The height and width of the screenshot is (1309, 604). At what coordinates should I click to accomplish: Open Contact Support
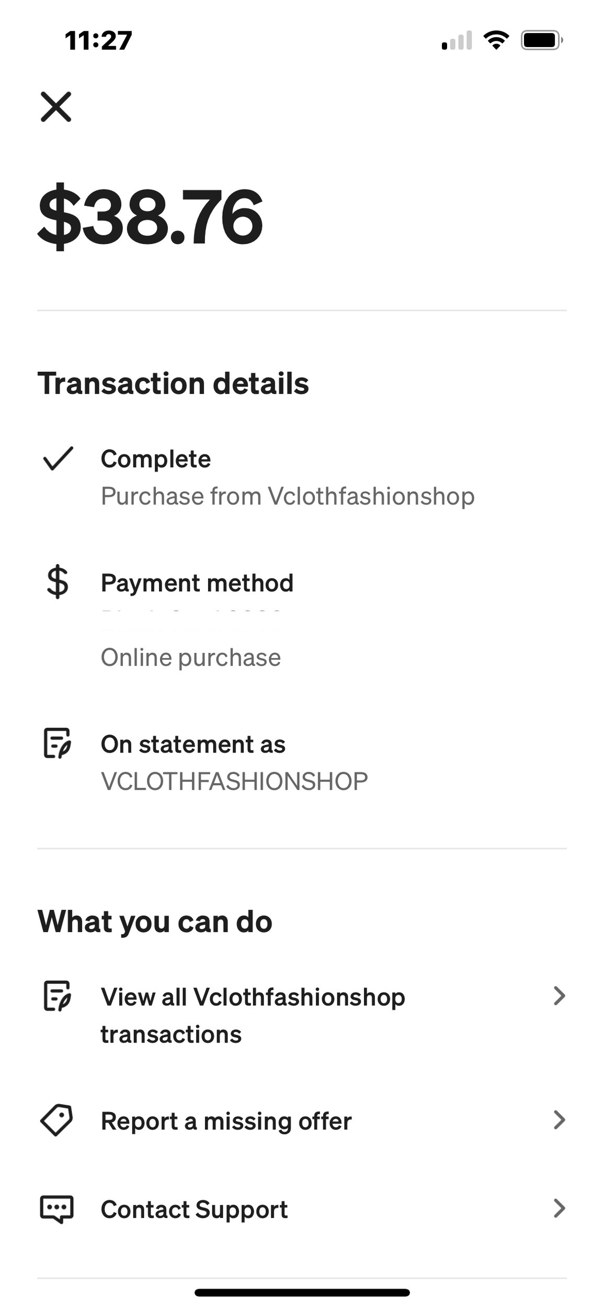194,1209
